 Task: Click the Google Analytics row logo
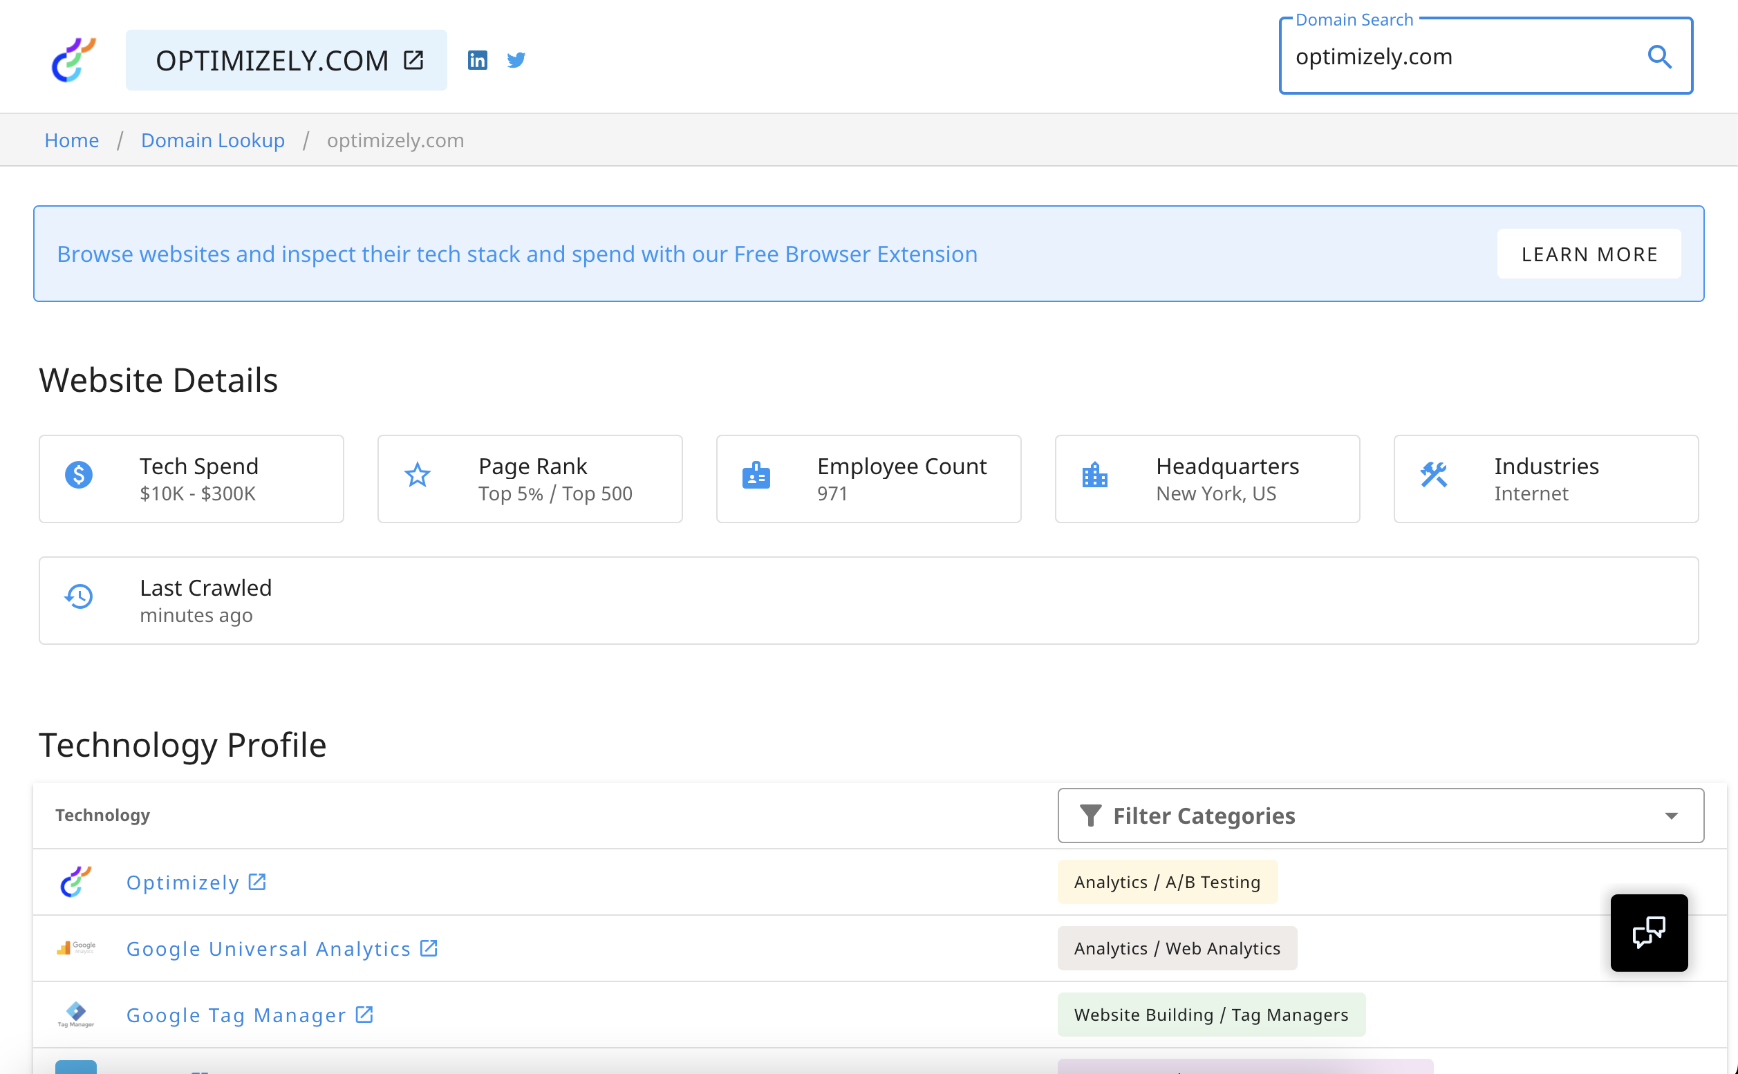point(76,948)
